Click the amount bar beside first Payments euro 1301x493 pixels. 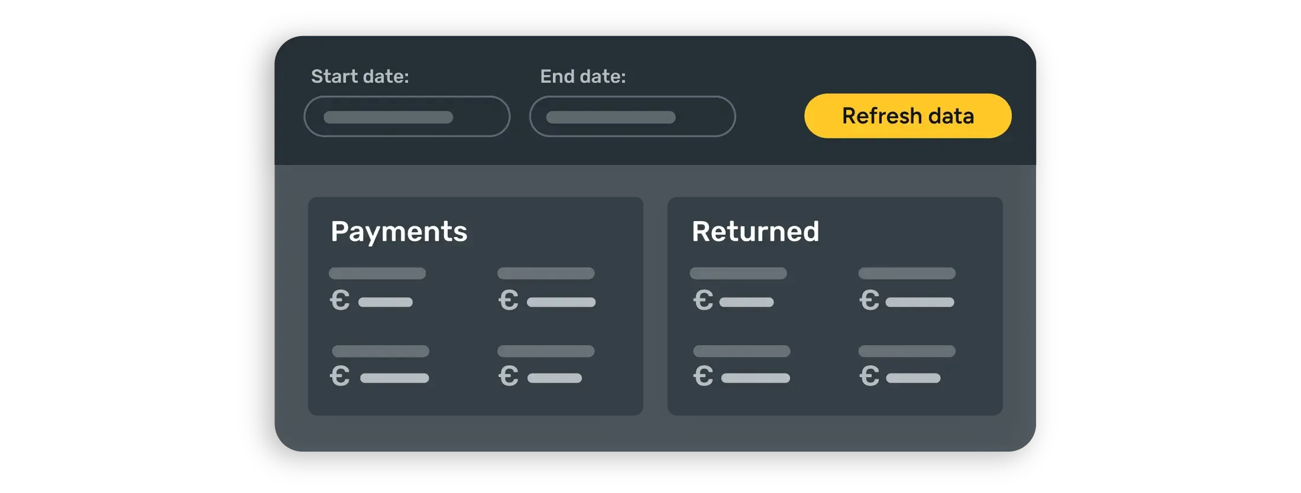point(385,302)
